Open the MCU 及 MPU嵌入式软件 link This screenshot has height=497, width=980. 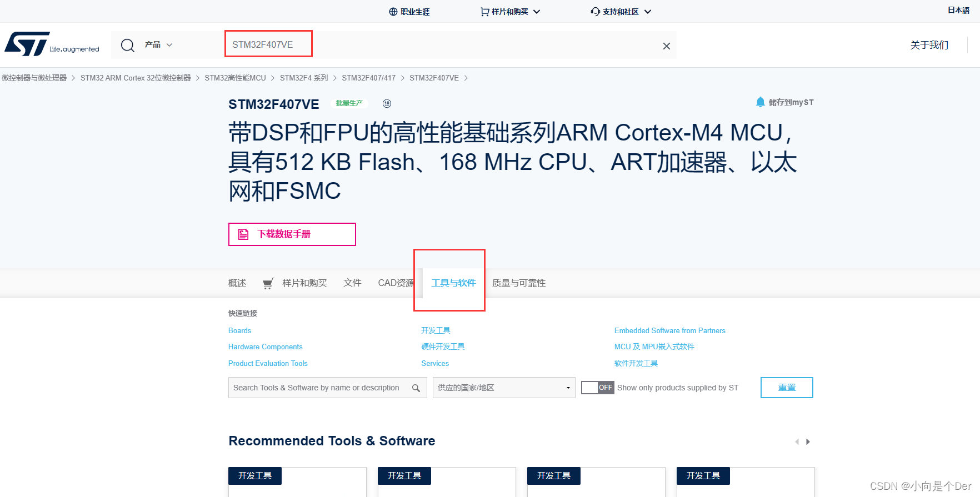pos(654,347)
